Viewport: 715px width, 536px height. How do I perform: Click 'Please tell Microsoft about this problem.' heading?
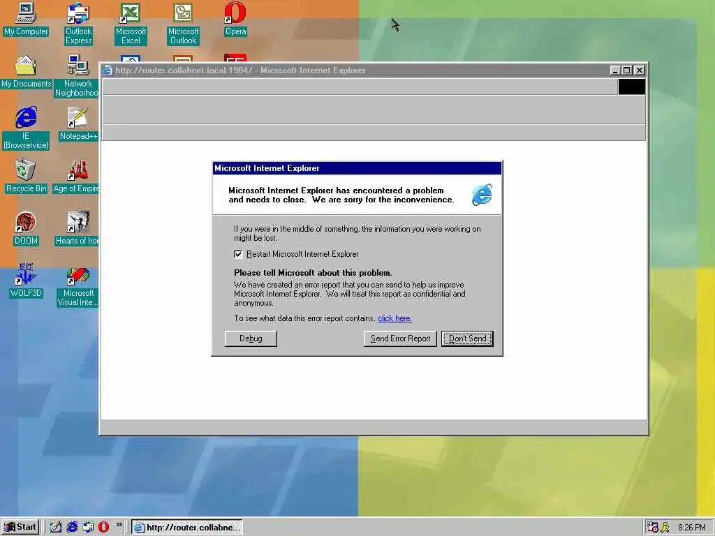coord(313,273)
